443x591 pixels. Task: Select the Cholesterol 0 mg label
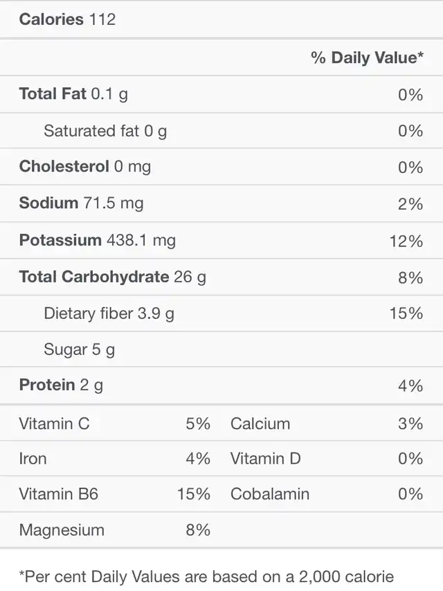[x=85, y=167]
